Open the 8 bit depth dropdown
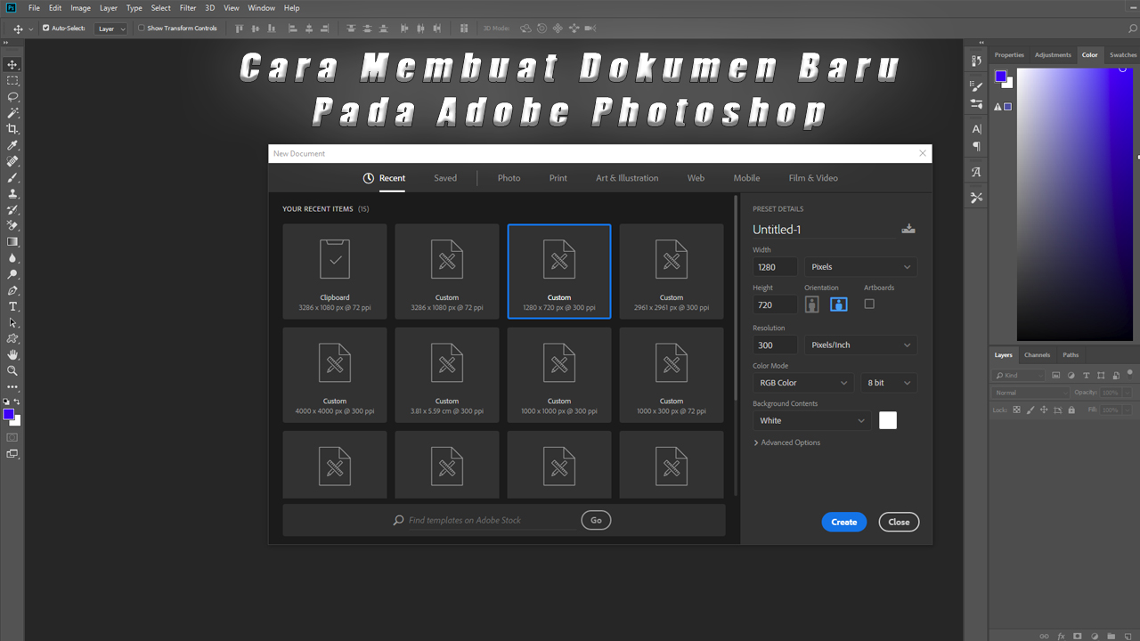This screenshot has height=641, width=1140. [x=889, y=383]
